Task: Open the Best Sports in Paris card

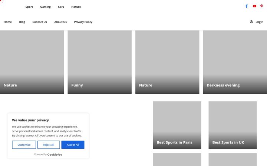Action: pyautogui.click(x=177, y=125)
